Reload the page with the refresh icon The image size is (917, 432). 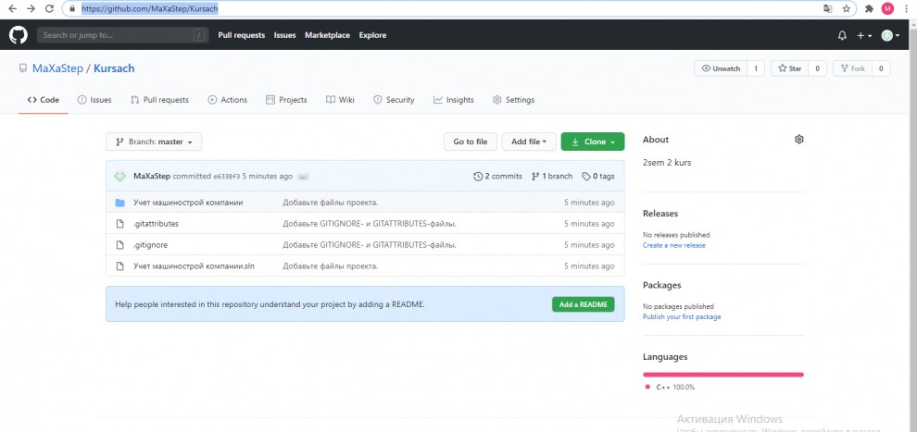pos(49,8)
